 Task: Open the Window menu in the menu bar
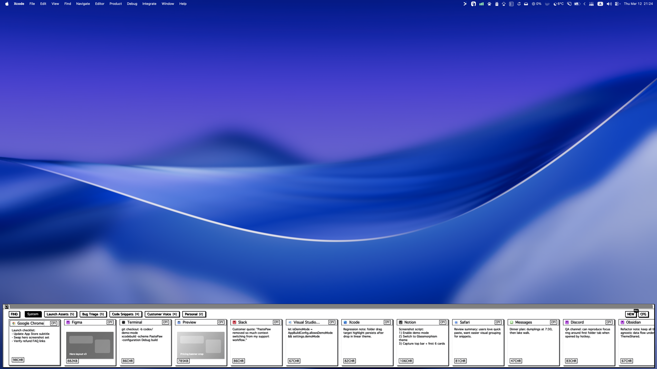[x=168, y=4]
